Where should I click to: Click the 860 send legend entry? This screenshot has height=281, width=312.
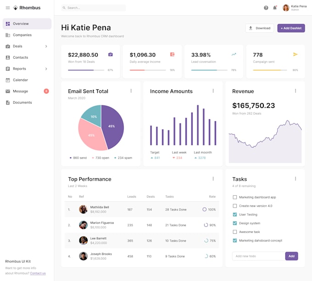[x=78, y=158]
